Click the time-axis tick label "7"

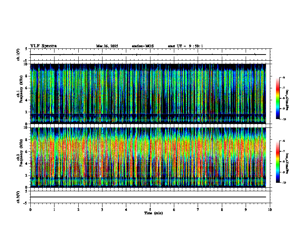(x=198, y=210)
